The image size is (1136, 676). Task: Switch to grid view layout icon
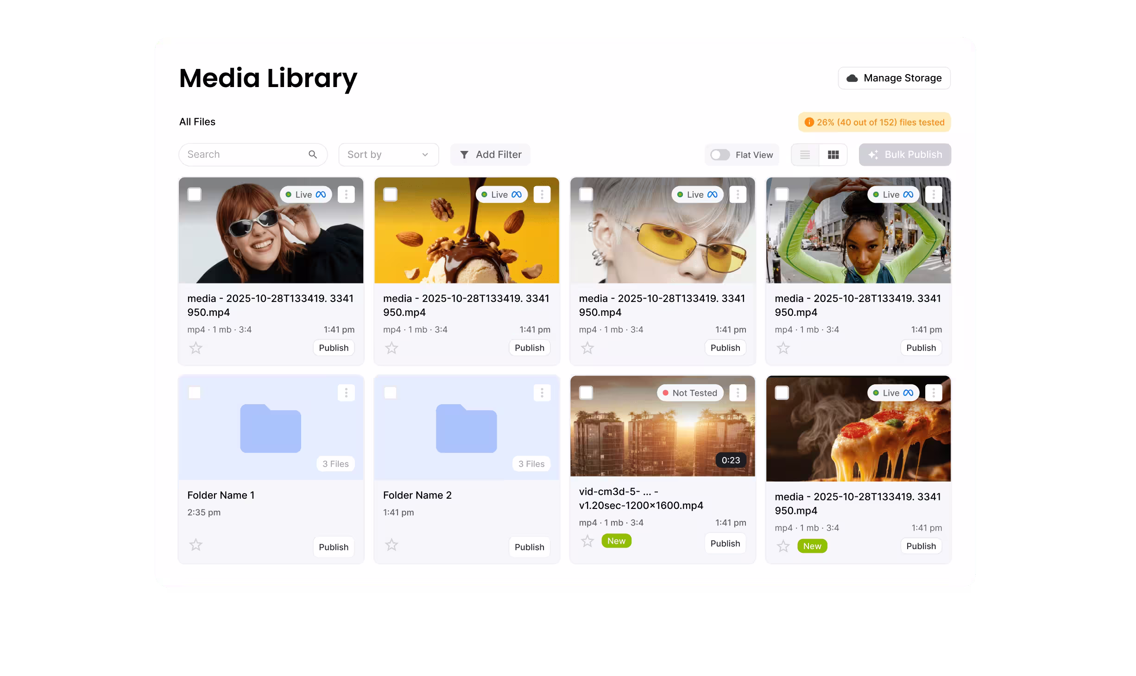click(x=833, y=155)
